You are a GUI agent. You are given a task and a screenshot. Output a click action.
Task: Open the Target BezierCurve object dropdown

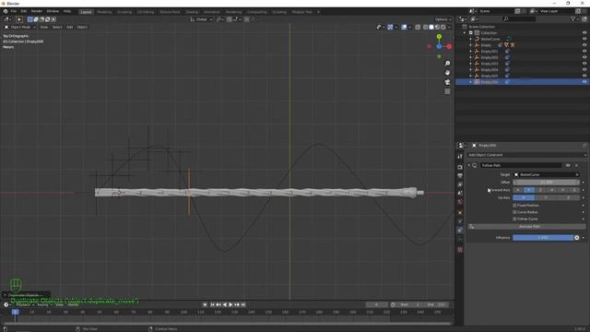point(547,174)
